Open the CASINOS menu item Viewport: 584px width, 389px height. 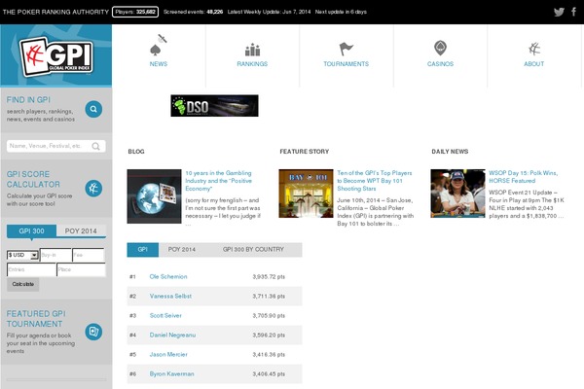click(x=440, y=64)
